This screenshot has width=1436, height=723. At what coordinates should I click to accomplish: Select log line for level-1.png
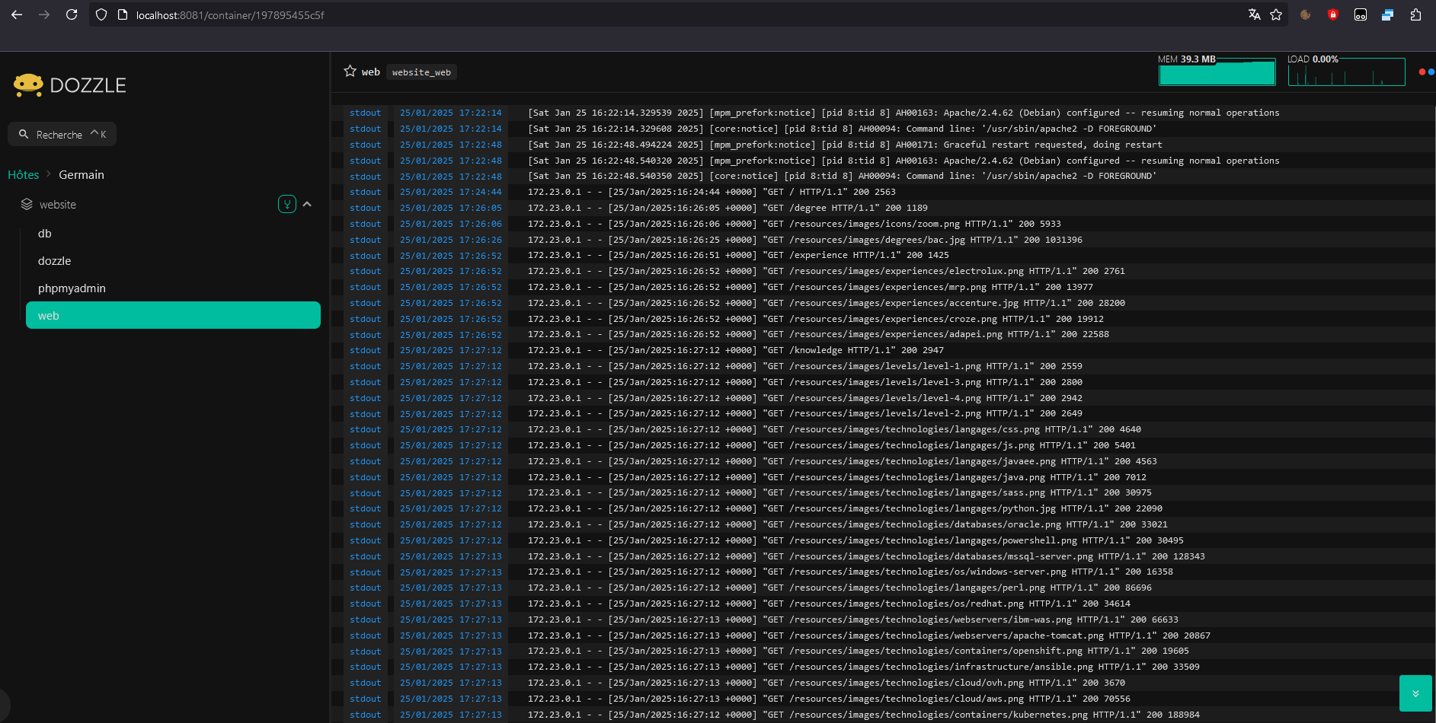884,366
